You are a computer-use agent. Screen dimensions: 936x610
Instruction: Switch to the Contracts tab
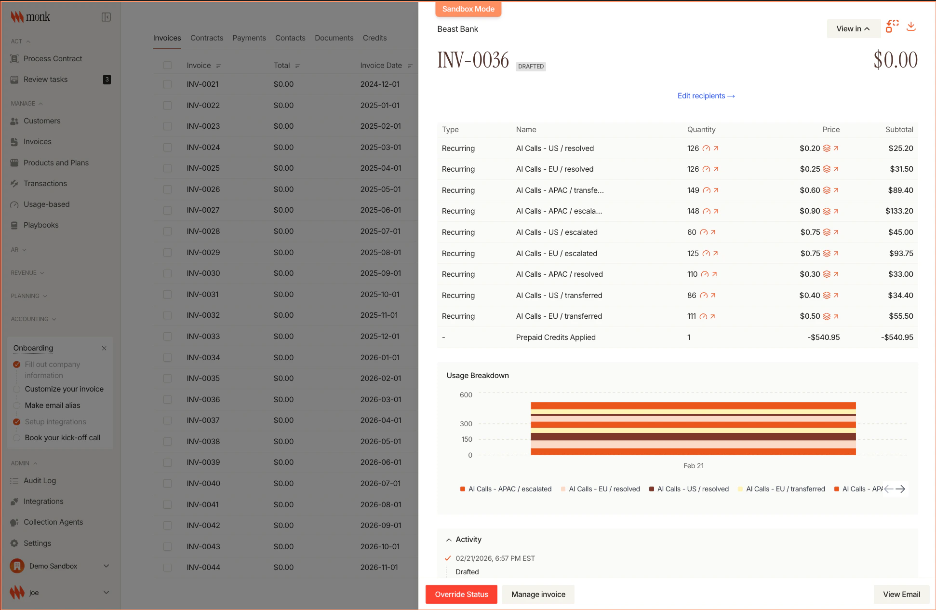[206, 38]
